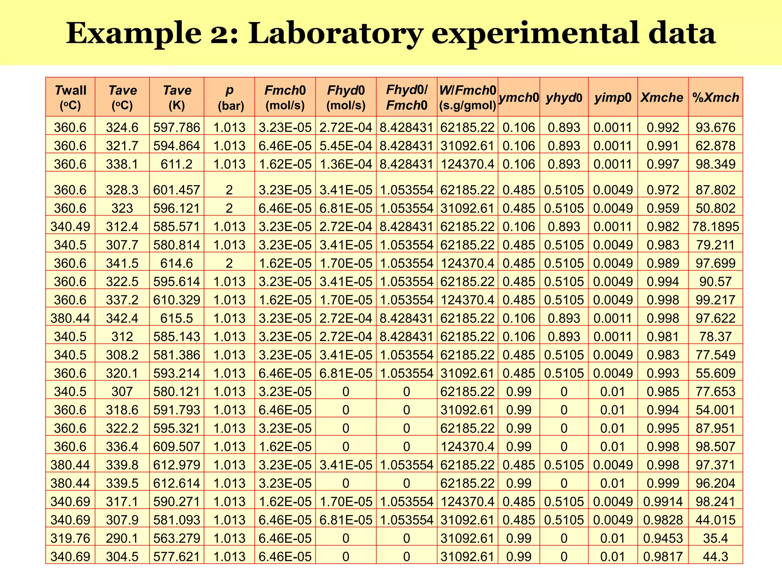Click the cell showing 0.9453
The height and width of the screenshot is (586, 782).
point(662,538)
